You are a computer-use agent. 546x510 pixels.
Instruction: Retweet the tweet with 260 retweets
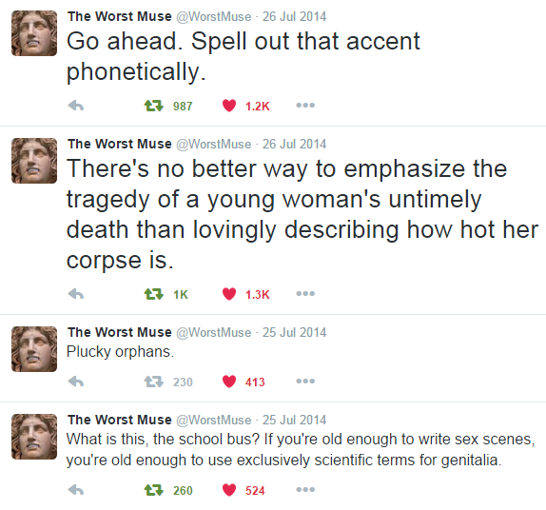(154, 490)
